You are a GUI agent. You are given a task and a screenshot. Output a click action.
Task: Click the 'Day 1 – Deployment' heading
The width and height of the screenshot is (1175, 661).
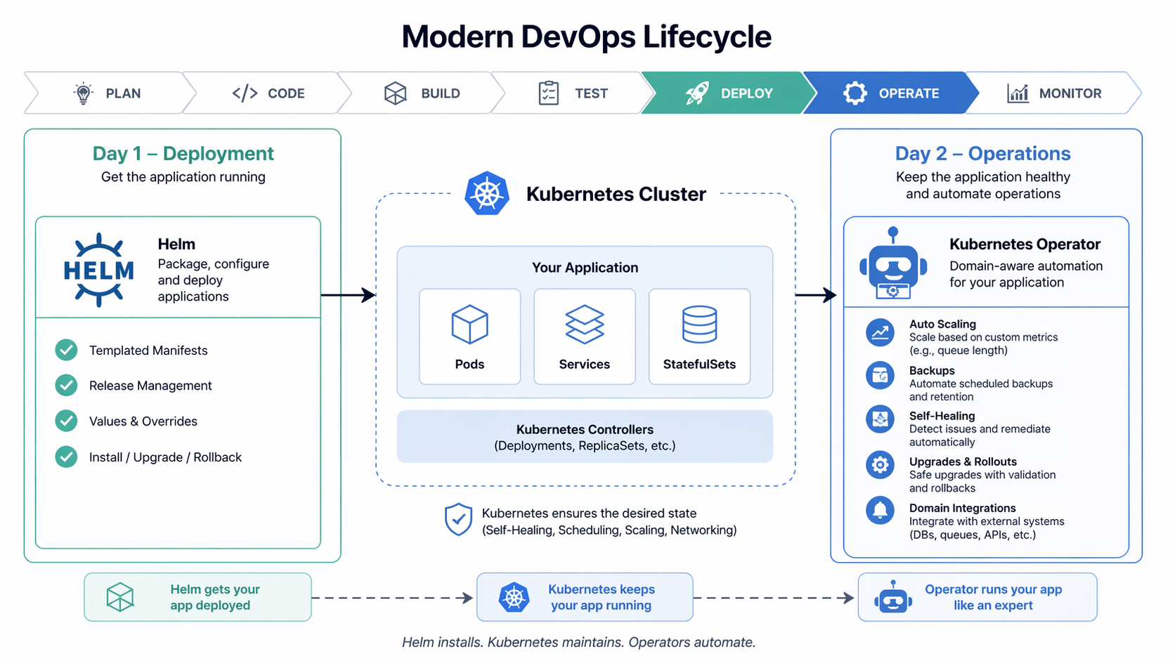click(x=183, y=153)
